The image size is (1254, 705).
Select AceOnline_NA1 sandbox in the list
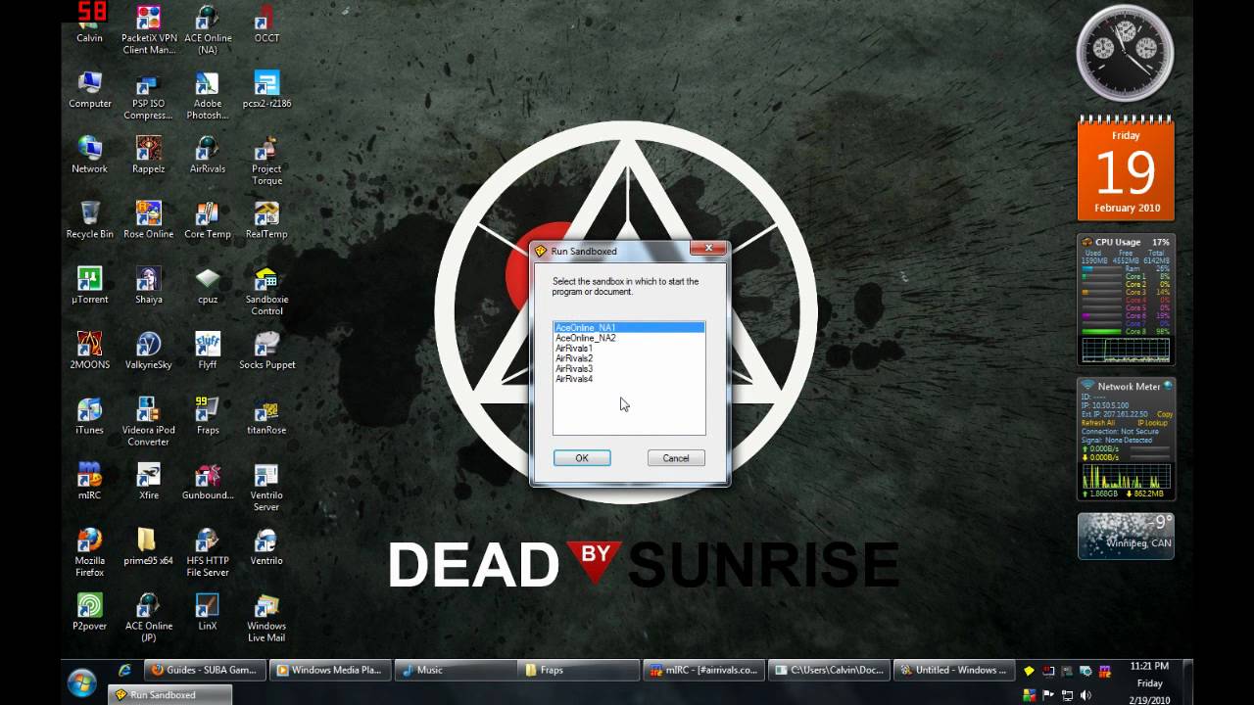point(629,327)
